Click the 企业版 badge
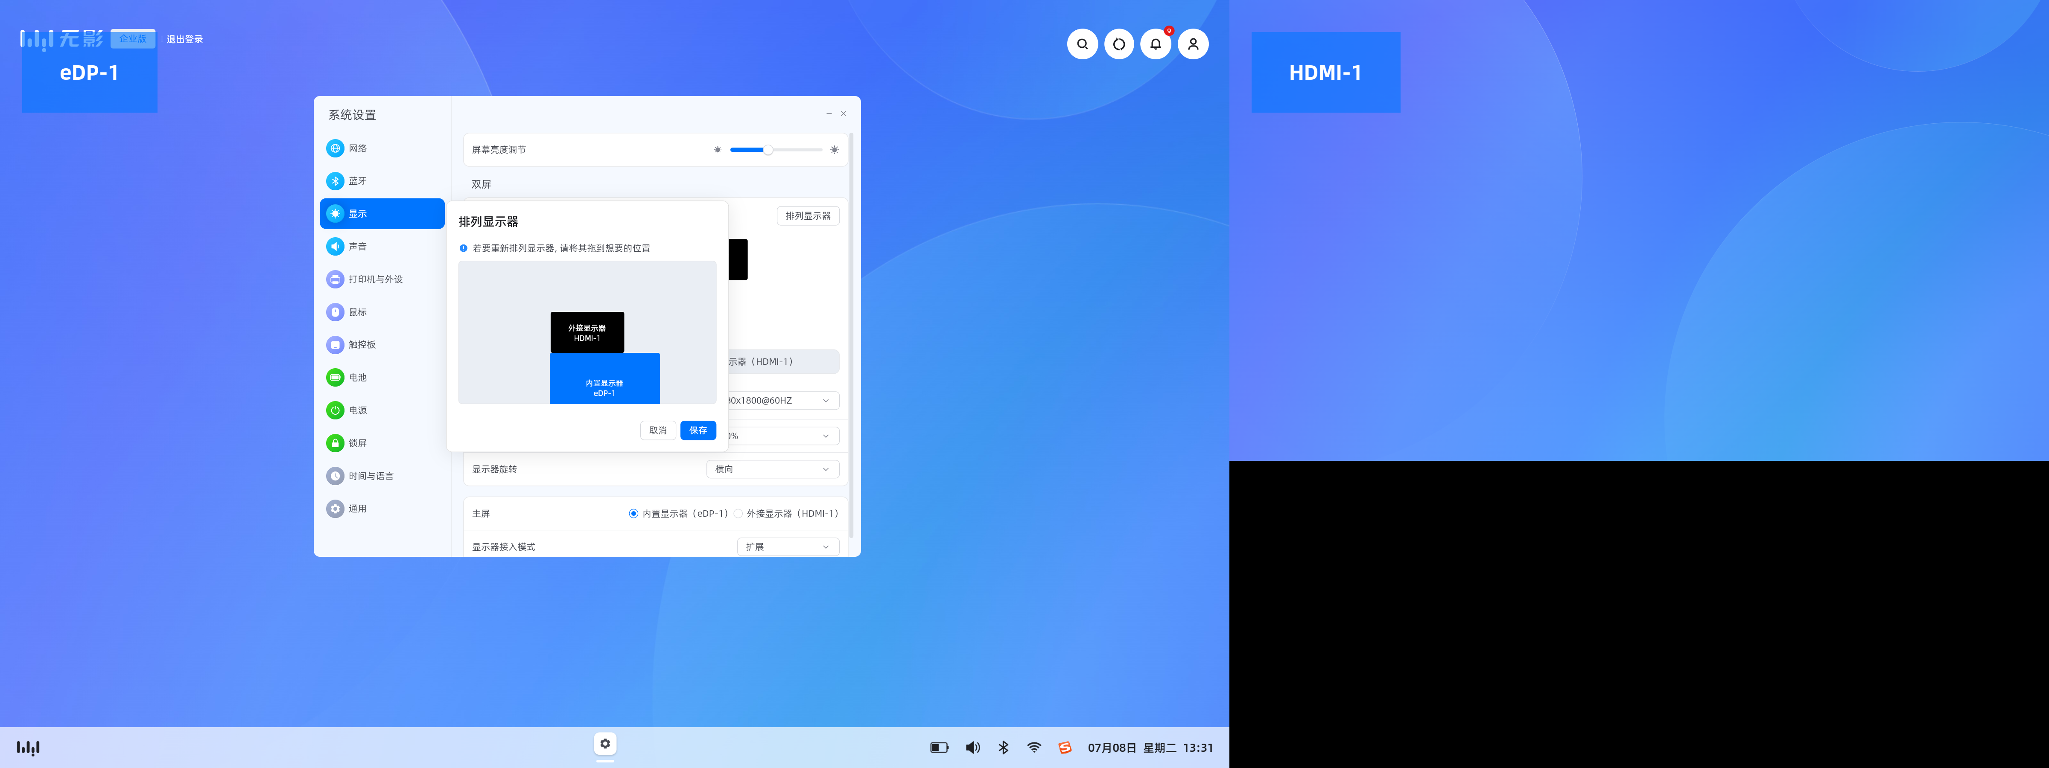Viewport: 2049px width, 768px height. point(133,39)
